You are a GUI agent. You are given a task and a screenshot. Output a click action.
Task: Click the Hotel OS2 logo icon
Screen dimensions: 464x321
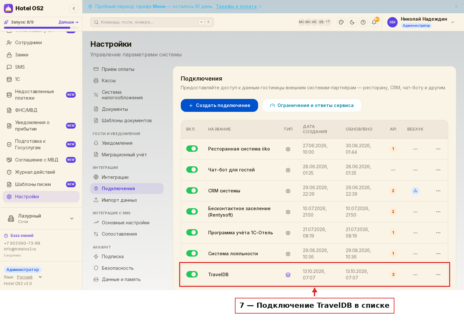[x=8, y=8]
